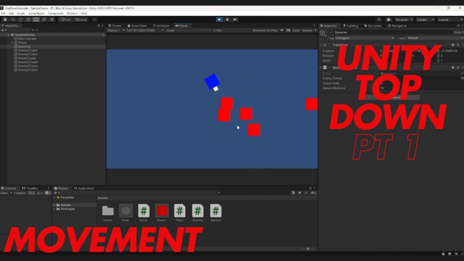Select Main Camera in the Hierarchy
Image resolution: width=464 pixels, height=261 pixels.
pyautogui.click(x=27, y=39)
